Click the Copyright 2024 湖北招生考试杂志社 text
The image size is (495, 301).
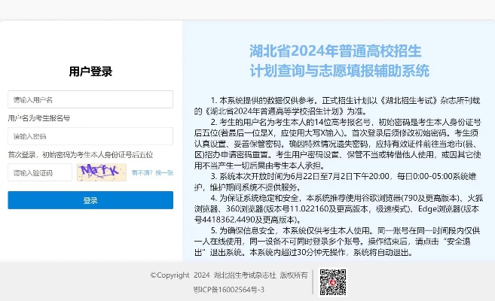229,275
